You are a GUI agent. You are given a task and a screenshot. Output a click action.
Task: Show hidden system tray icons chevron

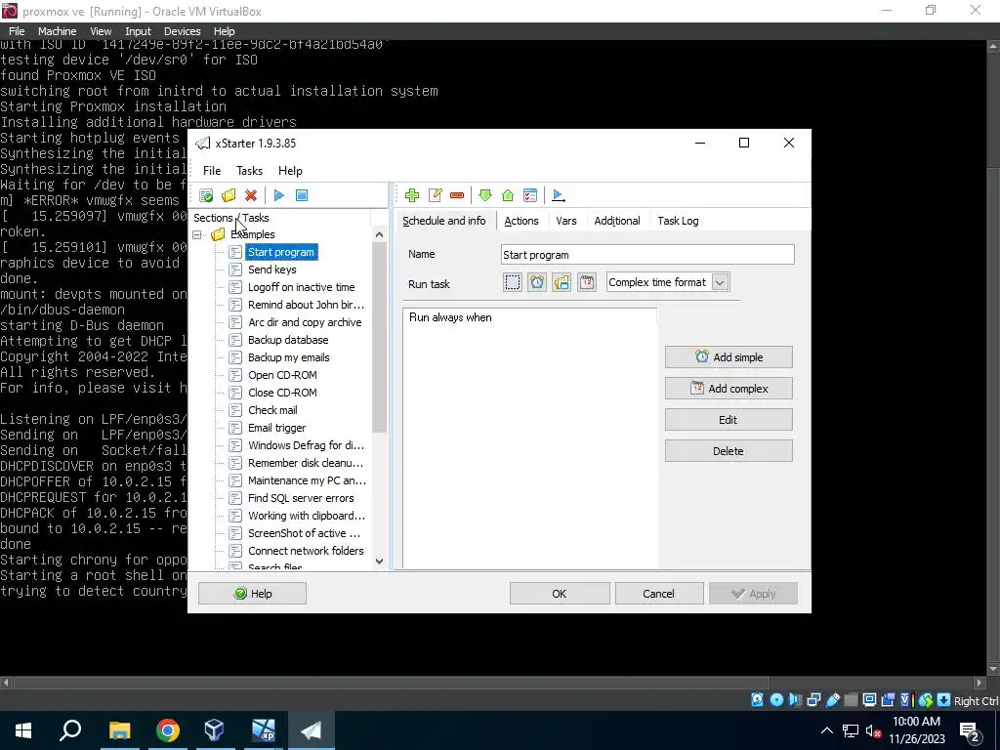(x=826, y=730)
